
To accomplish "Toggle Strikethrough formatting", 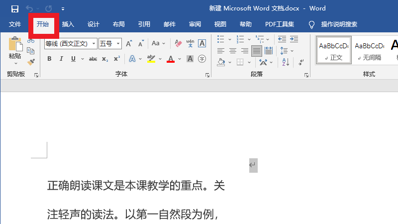I will pyautogui.click(x=93, y=59).
